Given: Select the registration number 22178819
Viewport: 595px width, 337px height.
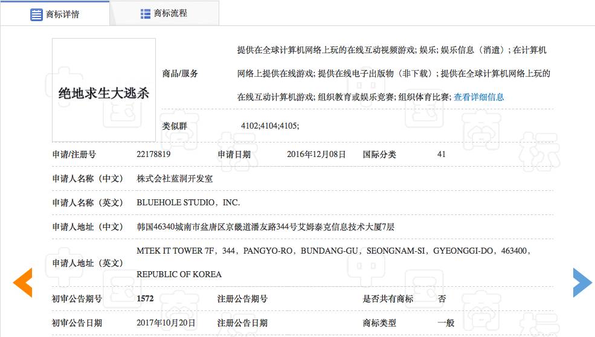Looking at the screenshot, I should pos(153,154).
